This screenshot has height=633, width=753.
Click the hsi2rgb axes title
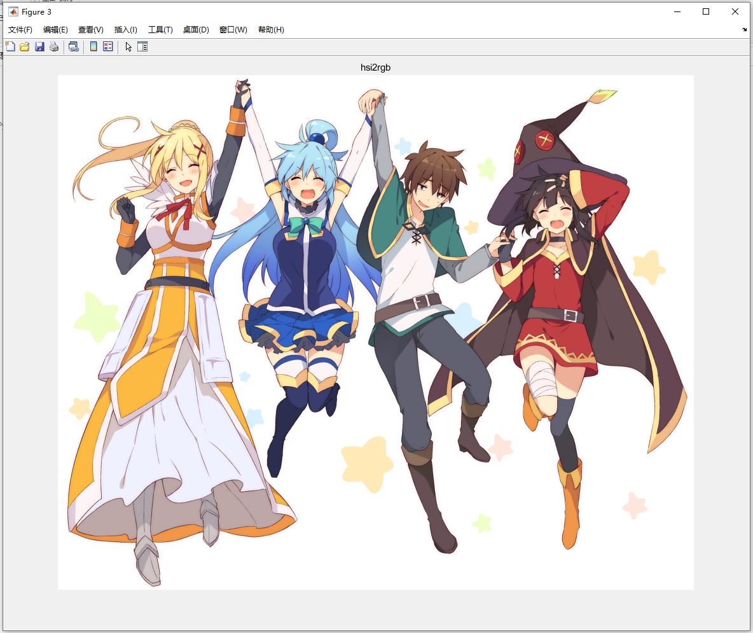[375, 67]
